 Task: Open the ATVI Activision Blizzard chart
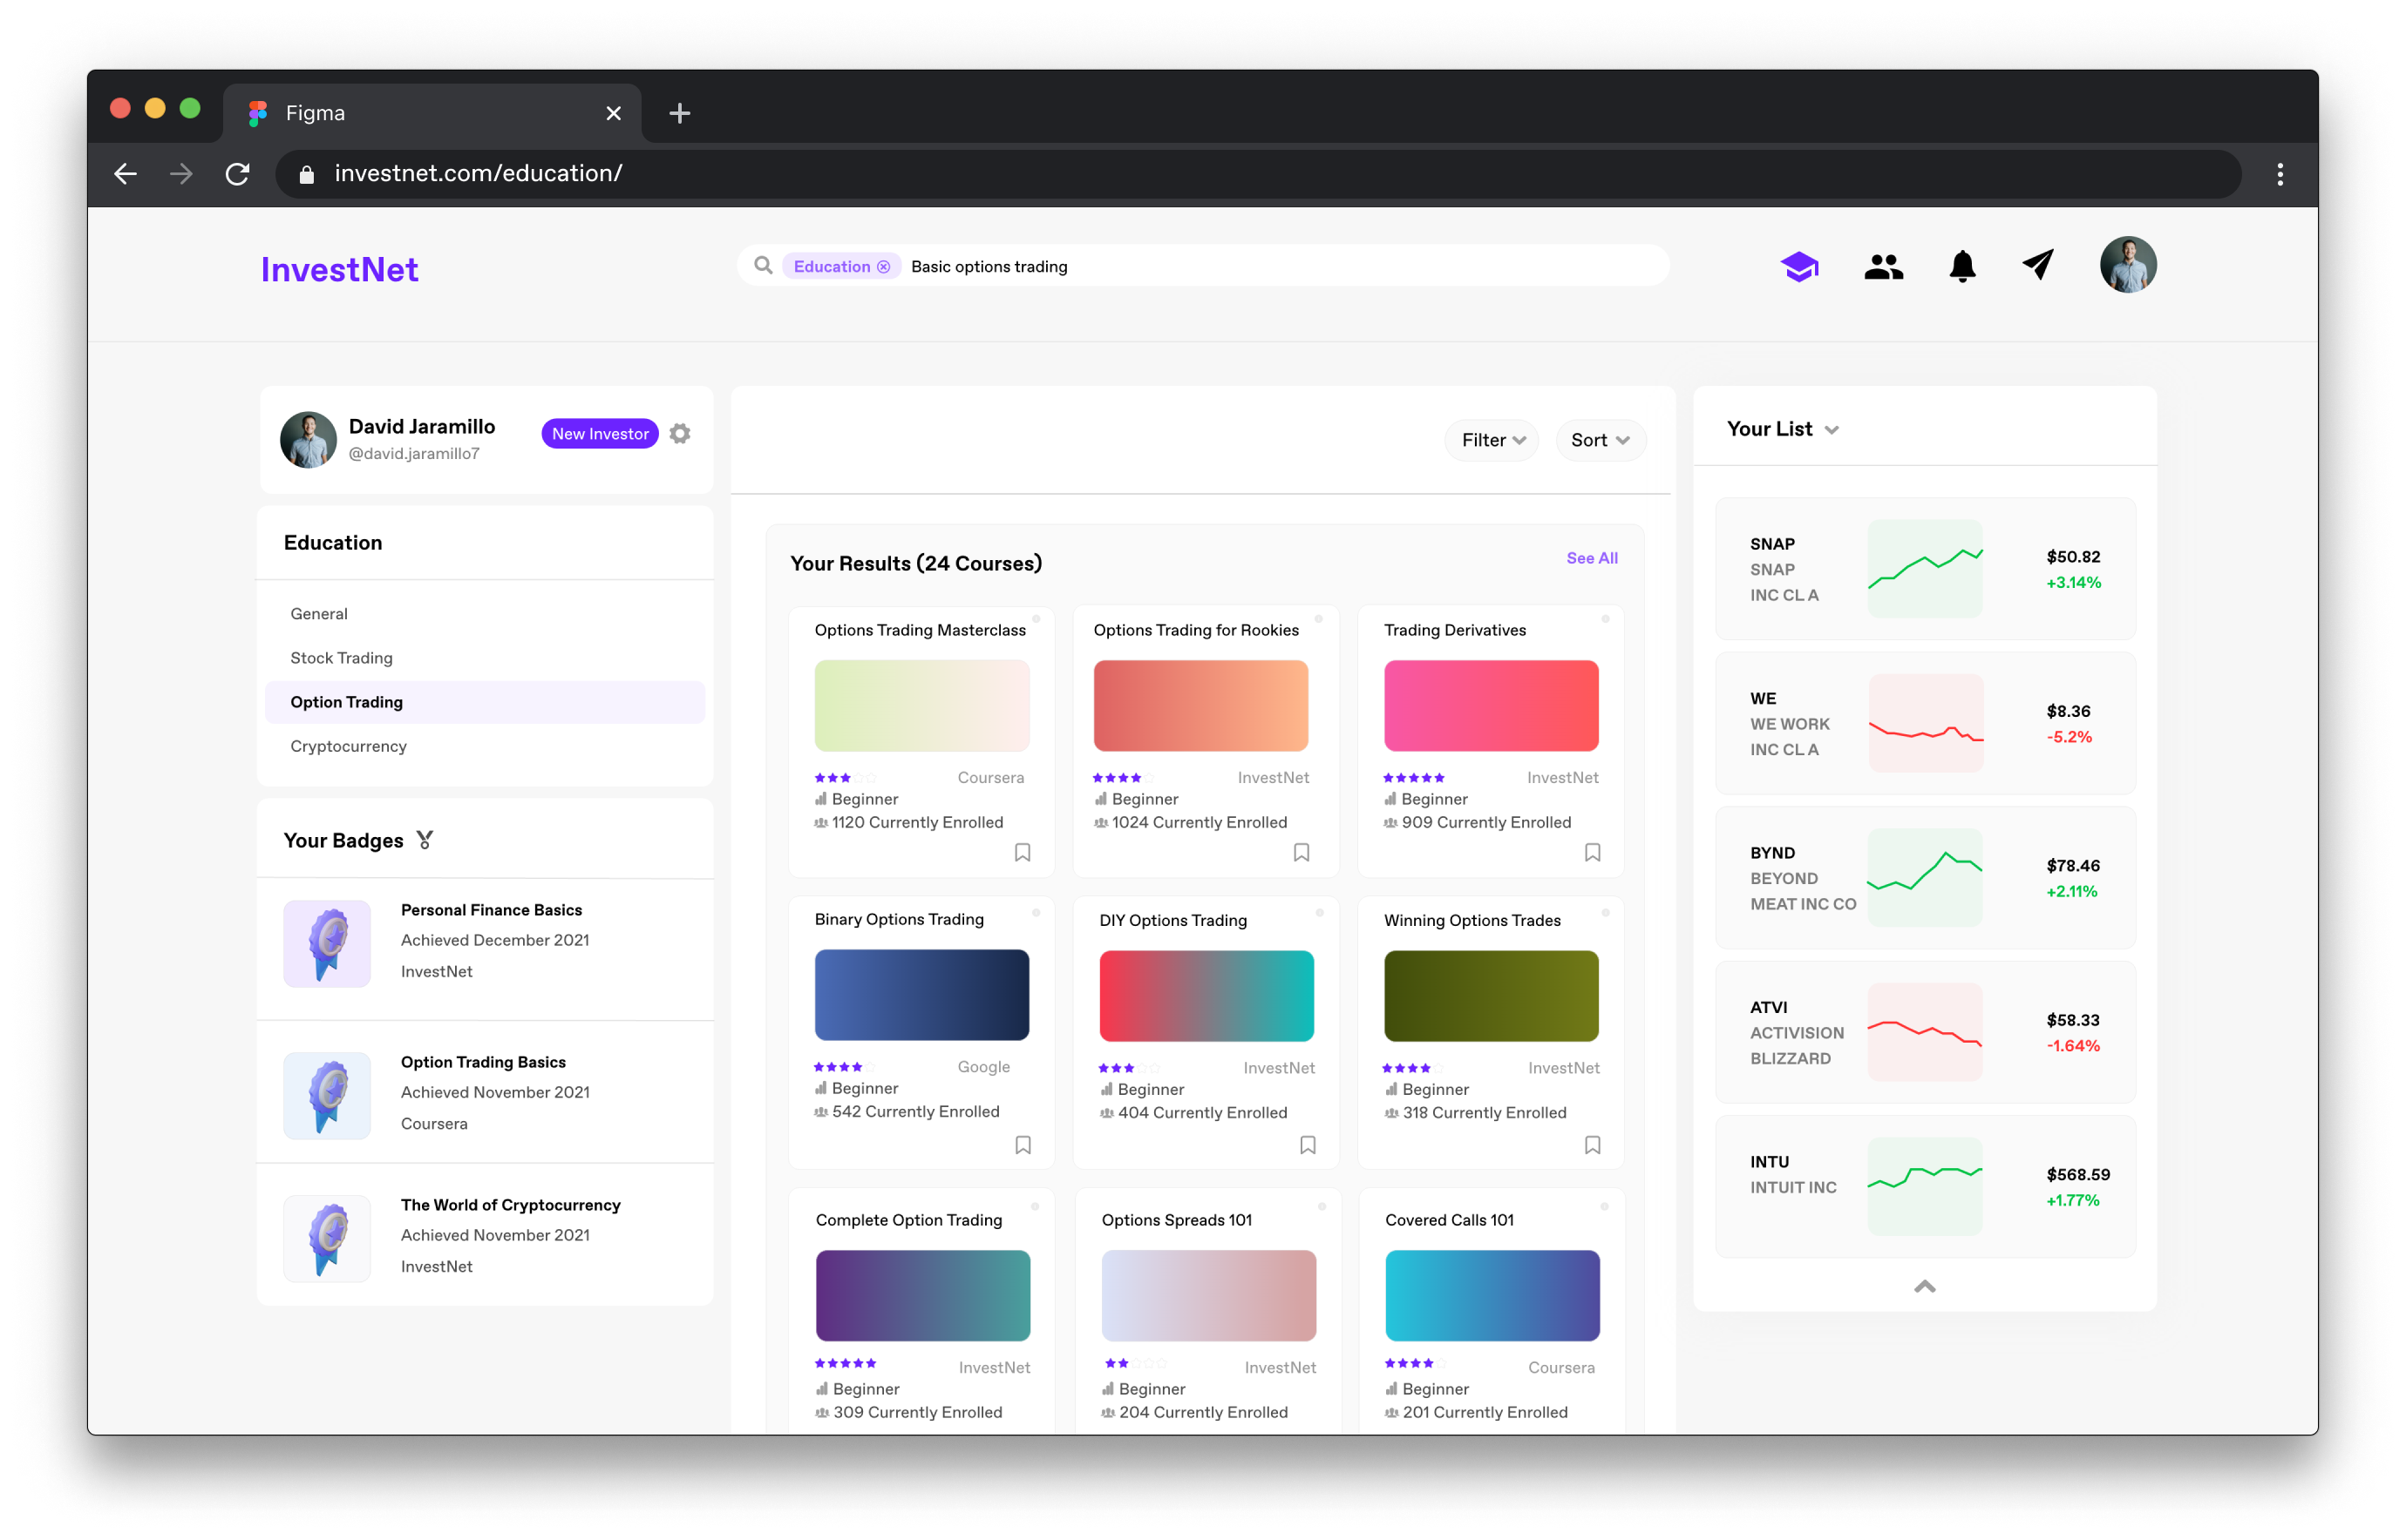(1924, 1032)
